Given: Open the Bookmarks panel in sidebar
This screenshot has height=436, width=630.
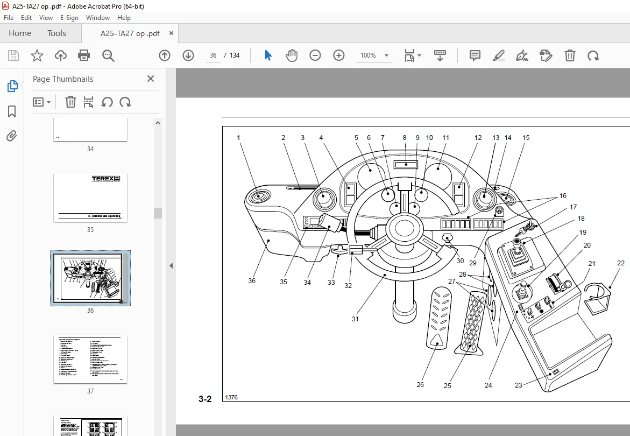Looking at the screenshot, I should [x=12, y=111].
